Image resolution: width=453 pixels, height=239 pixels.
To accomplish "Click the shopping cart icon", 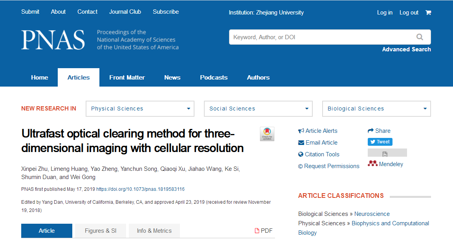I will coord(428,13).
